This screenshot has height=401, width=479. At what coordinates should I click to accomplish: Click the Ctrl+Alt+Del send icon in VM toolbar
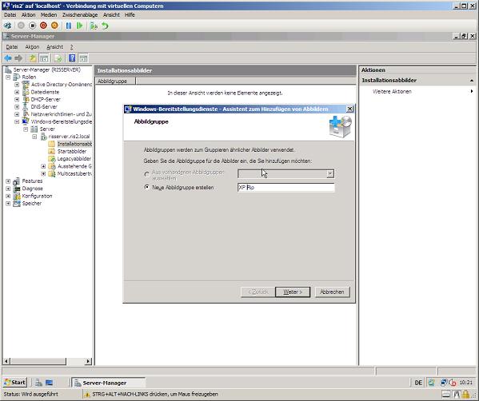(8, 26)
